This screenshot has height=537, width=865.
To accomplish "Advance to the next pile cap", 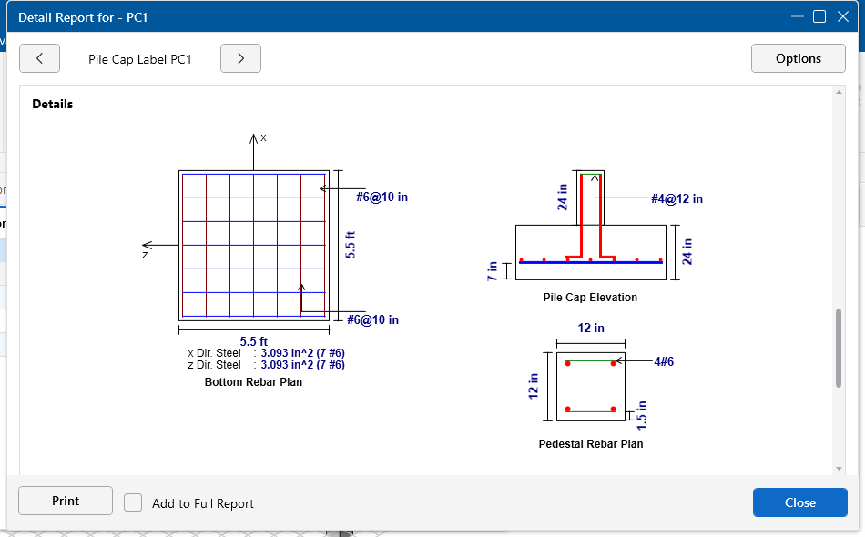I will [x=240, y=58].
